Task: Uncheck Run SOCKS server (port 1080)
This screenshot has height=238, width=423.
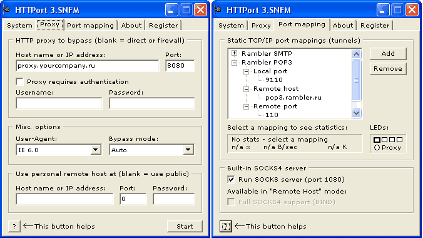Action: [x=231, y=179]
